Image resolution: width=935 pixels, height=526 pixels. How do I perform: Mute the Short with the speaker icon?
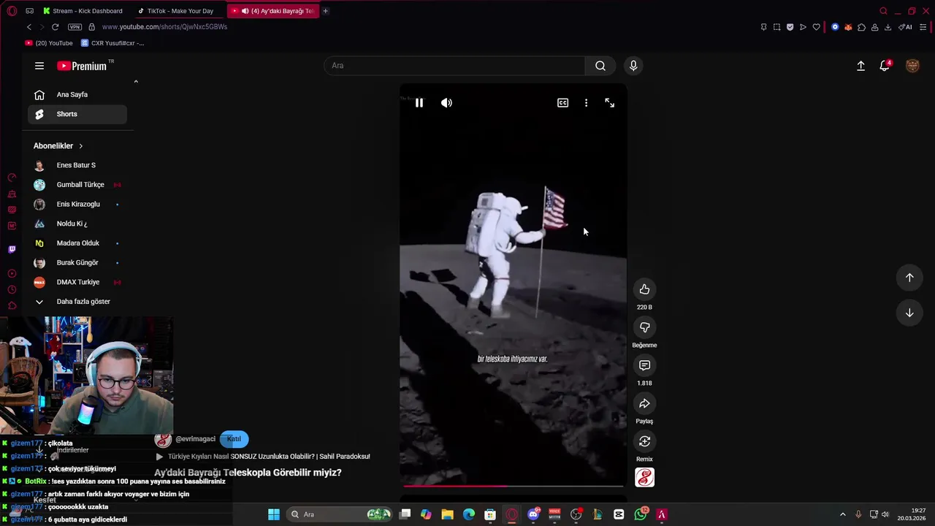click(446, 103)
